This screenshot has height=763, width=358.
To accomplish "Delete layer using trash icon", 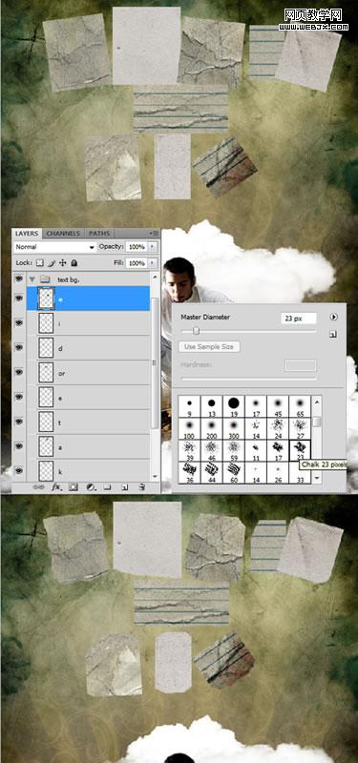I will point(141,486).
